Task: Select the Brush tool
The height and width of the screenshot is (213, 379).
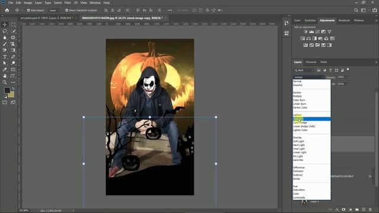Action: (x=5, y=44)
